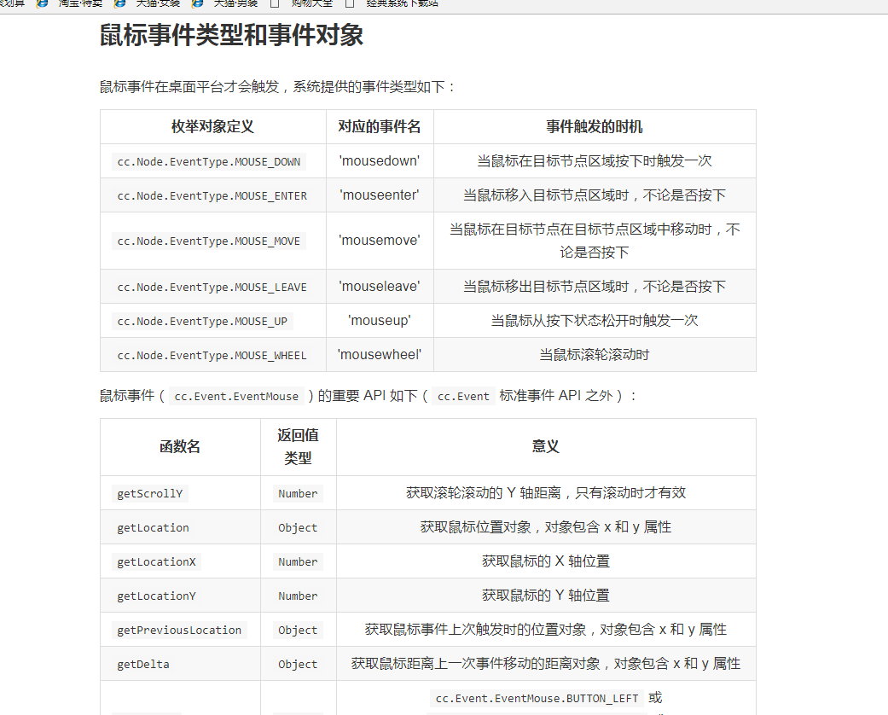
Task: Click the 'mouseenter' event name cell
Action: point(380,195)
